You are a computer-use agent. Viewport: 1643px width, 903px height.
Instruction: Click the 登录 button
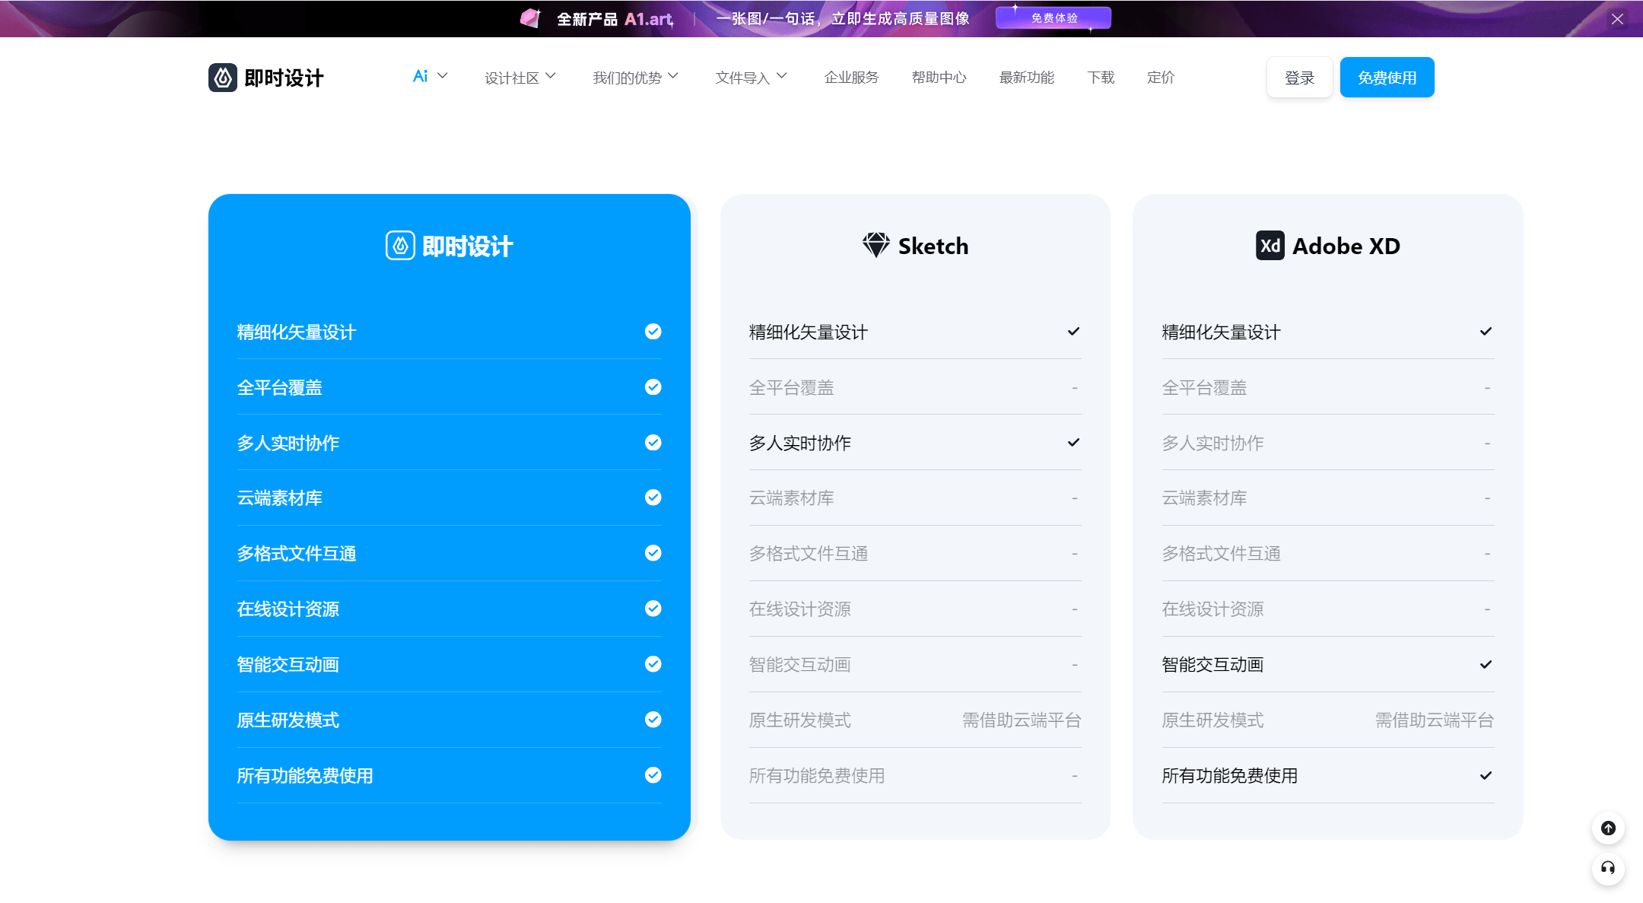pos(1299,78)
